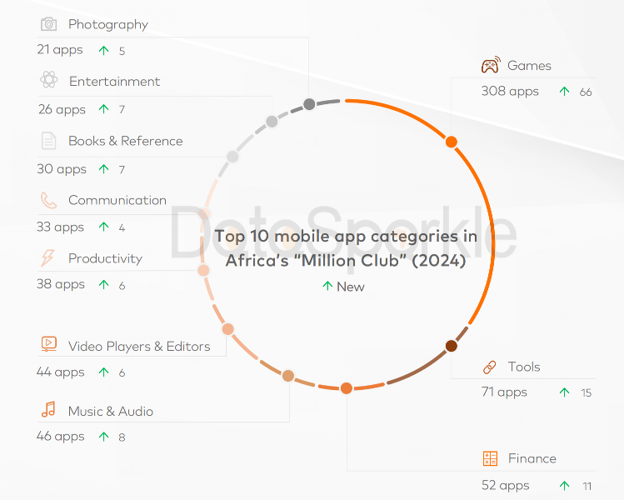Click the Books & Reference document icon
This screenshot has width=624, height=500.
(x=48, y=141)
